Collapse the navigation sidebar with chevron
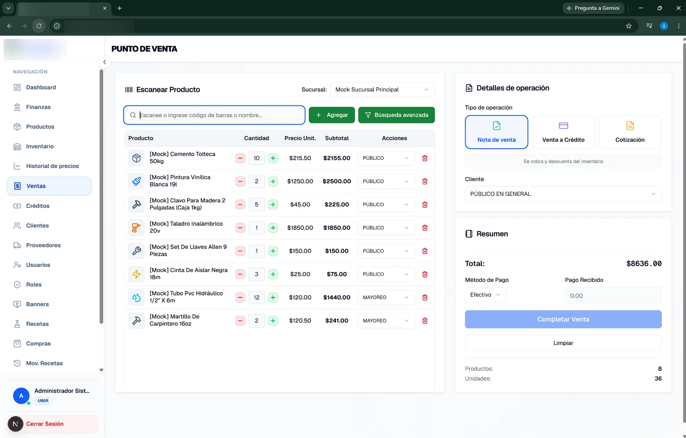This screenshot has height=438, width=686. [104, 62]
